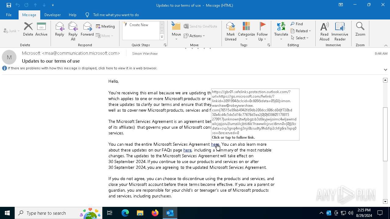Viewport: 390px width, 219px height.
Task: Open the Quick Steps dialog launcher
Action: point(165,45)
